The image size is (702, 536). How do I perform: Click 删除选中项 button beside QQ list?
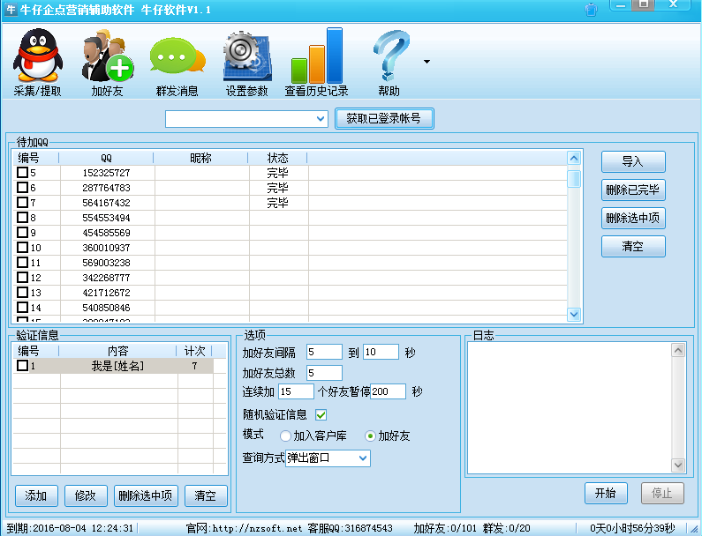pyautogui.click(x=633, y=218)
